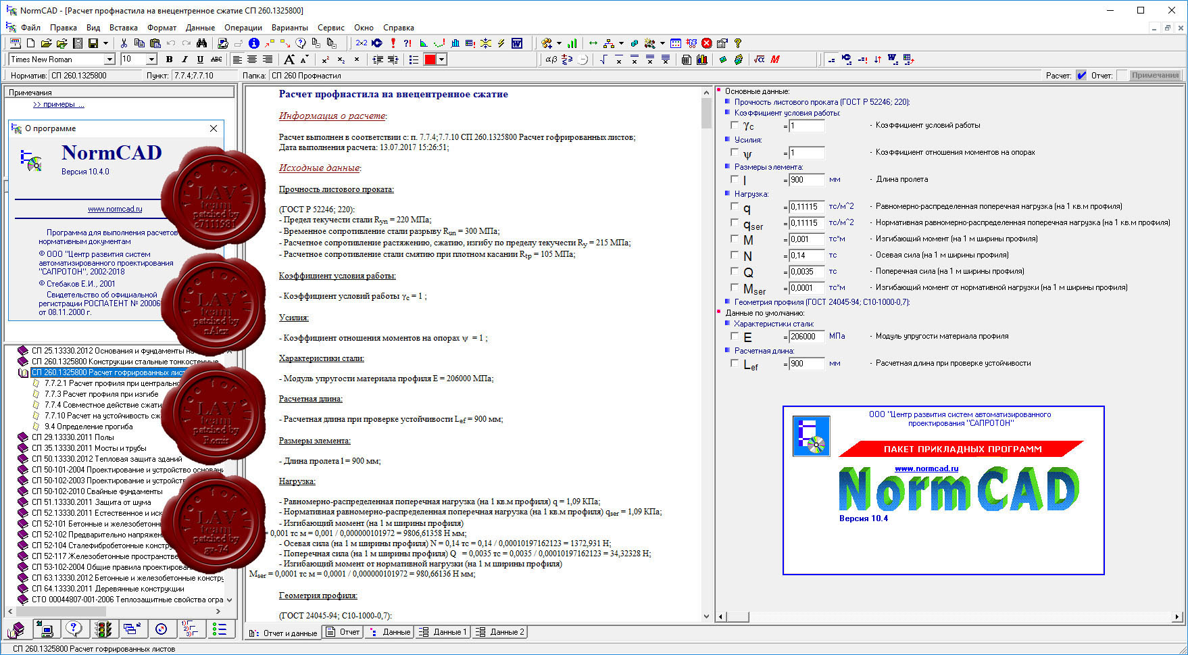Close the О программе panel
The height and width of the screenshot is (655, 1188).
point(214,128)
